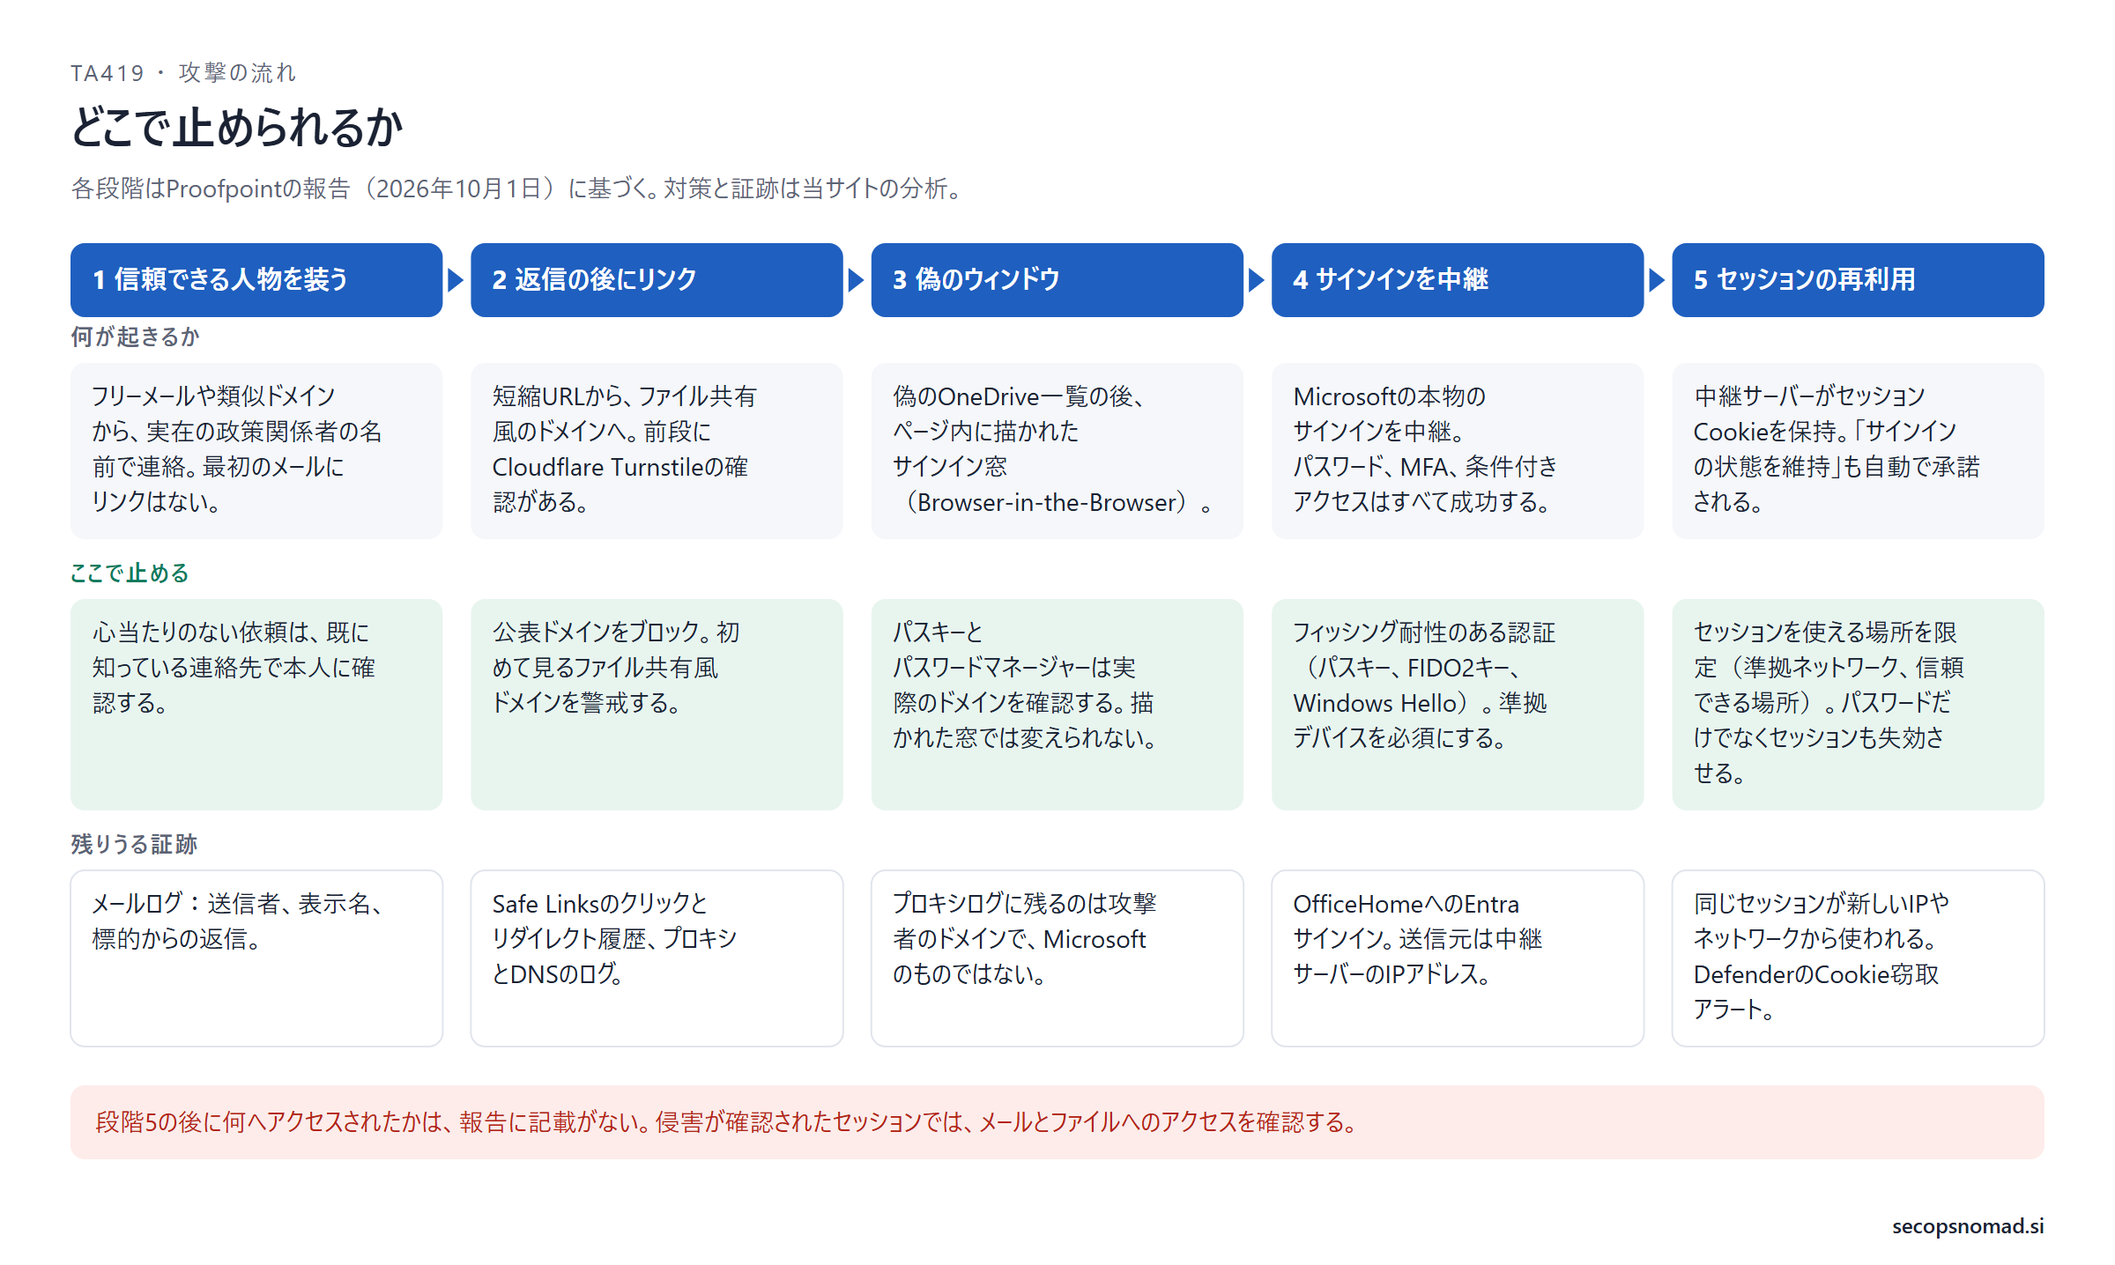
Task: Click the evidence card starting 'メールログ'
Action: click(x=256, y=958)
